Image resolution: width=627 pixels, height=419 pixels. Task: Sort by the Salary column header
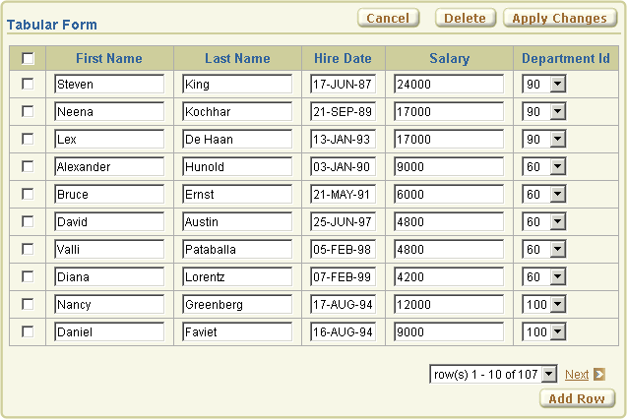point(450,58)
